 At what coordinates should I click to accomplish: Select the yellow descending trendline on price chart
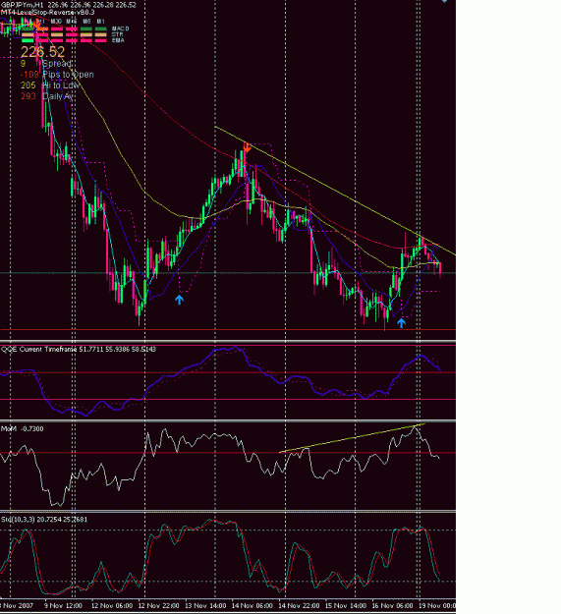335,191
